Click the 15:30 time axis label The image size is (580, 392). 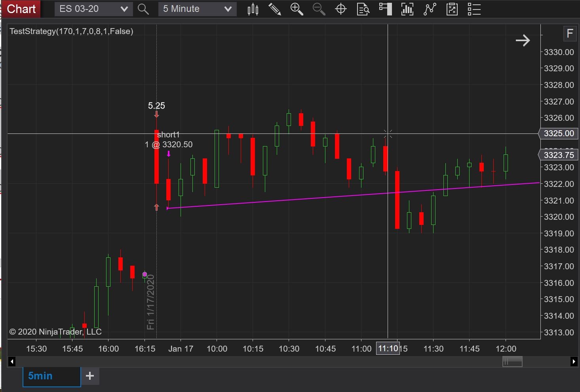tap(36, 349)
